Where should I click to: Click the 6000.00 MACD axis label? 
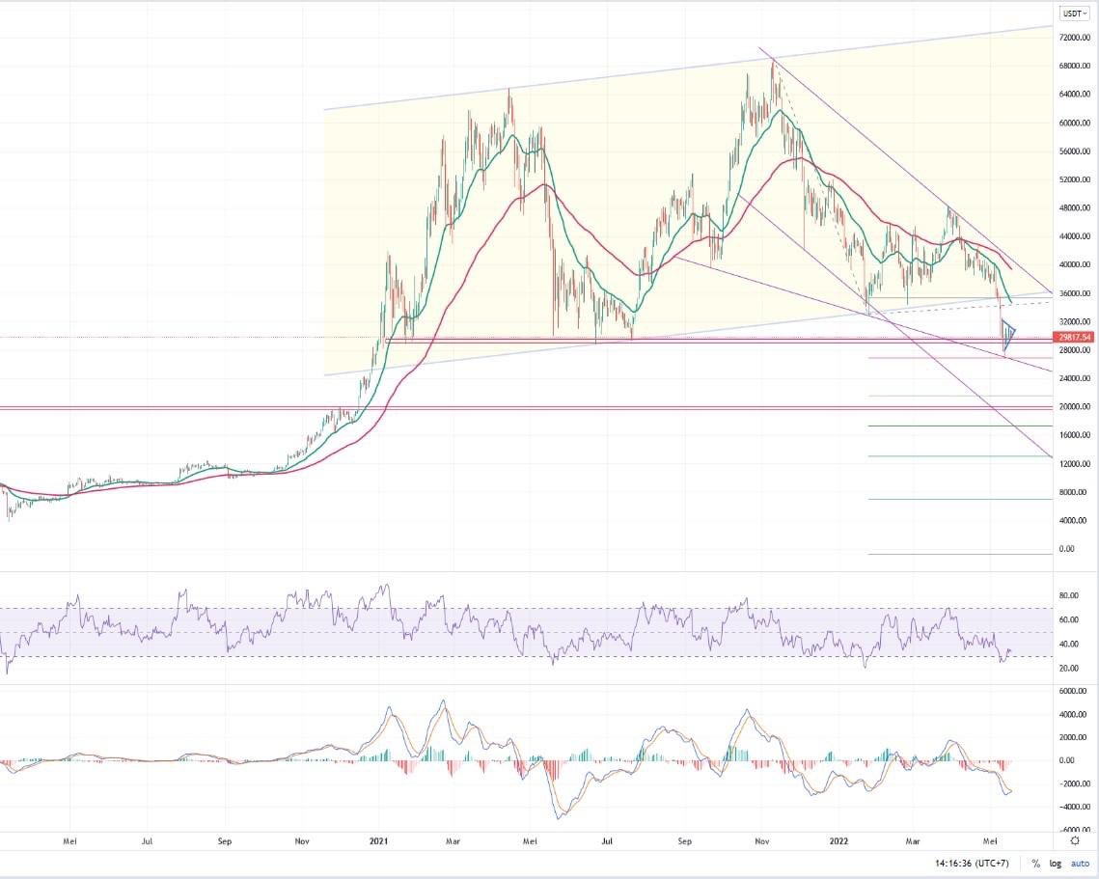[x=1072, y=691]
